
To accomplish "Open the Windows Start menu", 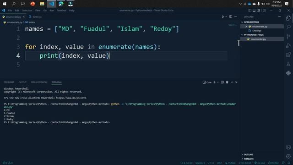I will (x=5, y=4).
